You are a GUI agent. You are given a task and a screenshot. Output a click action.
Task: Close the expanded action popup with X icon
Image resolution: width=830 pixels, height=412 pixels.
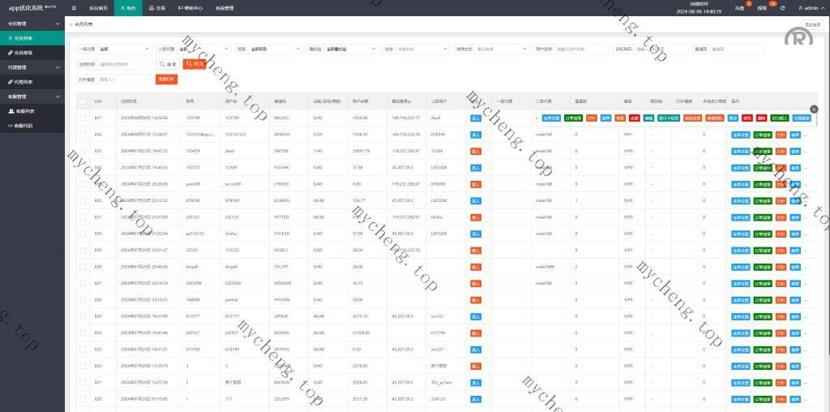pyautogui.click(x=814, y=109)
